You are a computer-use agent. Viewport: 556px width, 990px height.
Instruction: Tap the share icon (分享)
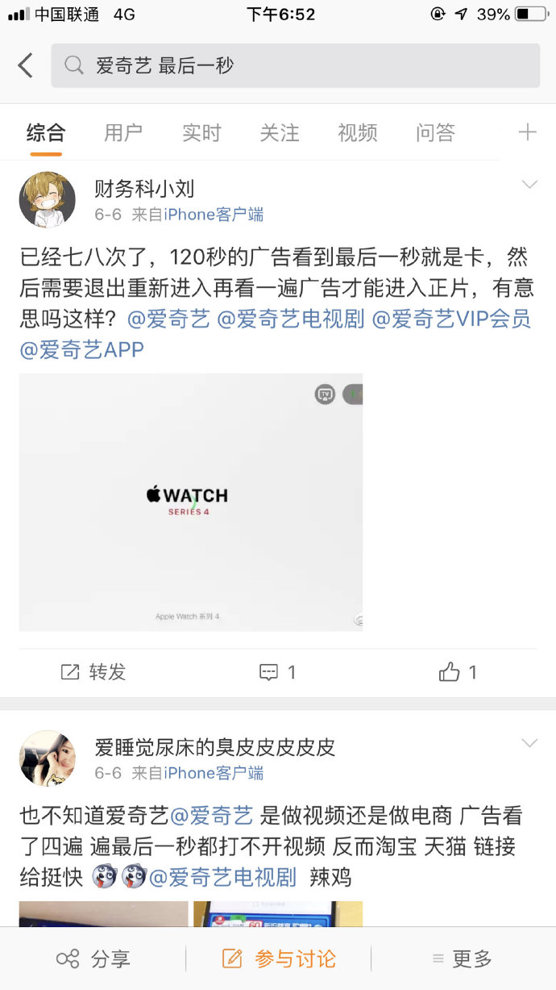[x=93, y=959]
